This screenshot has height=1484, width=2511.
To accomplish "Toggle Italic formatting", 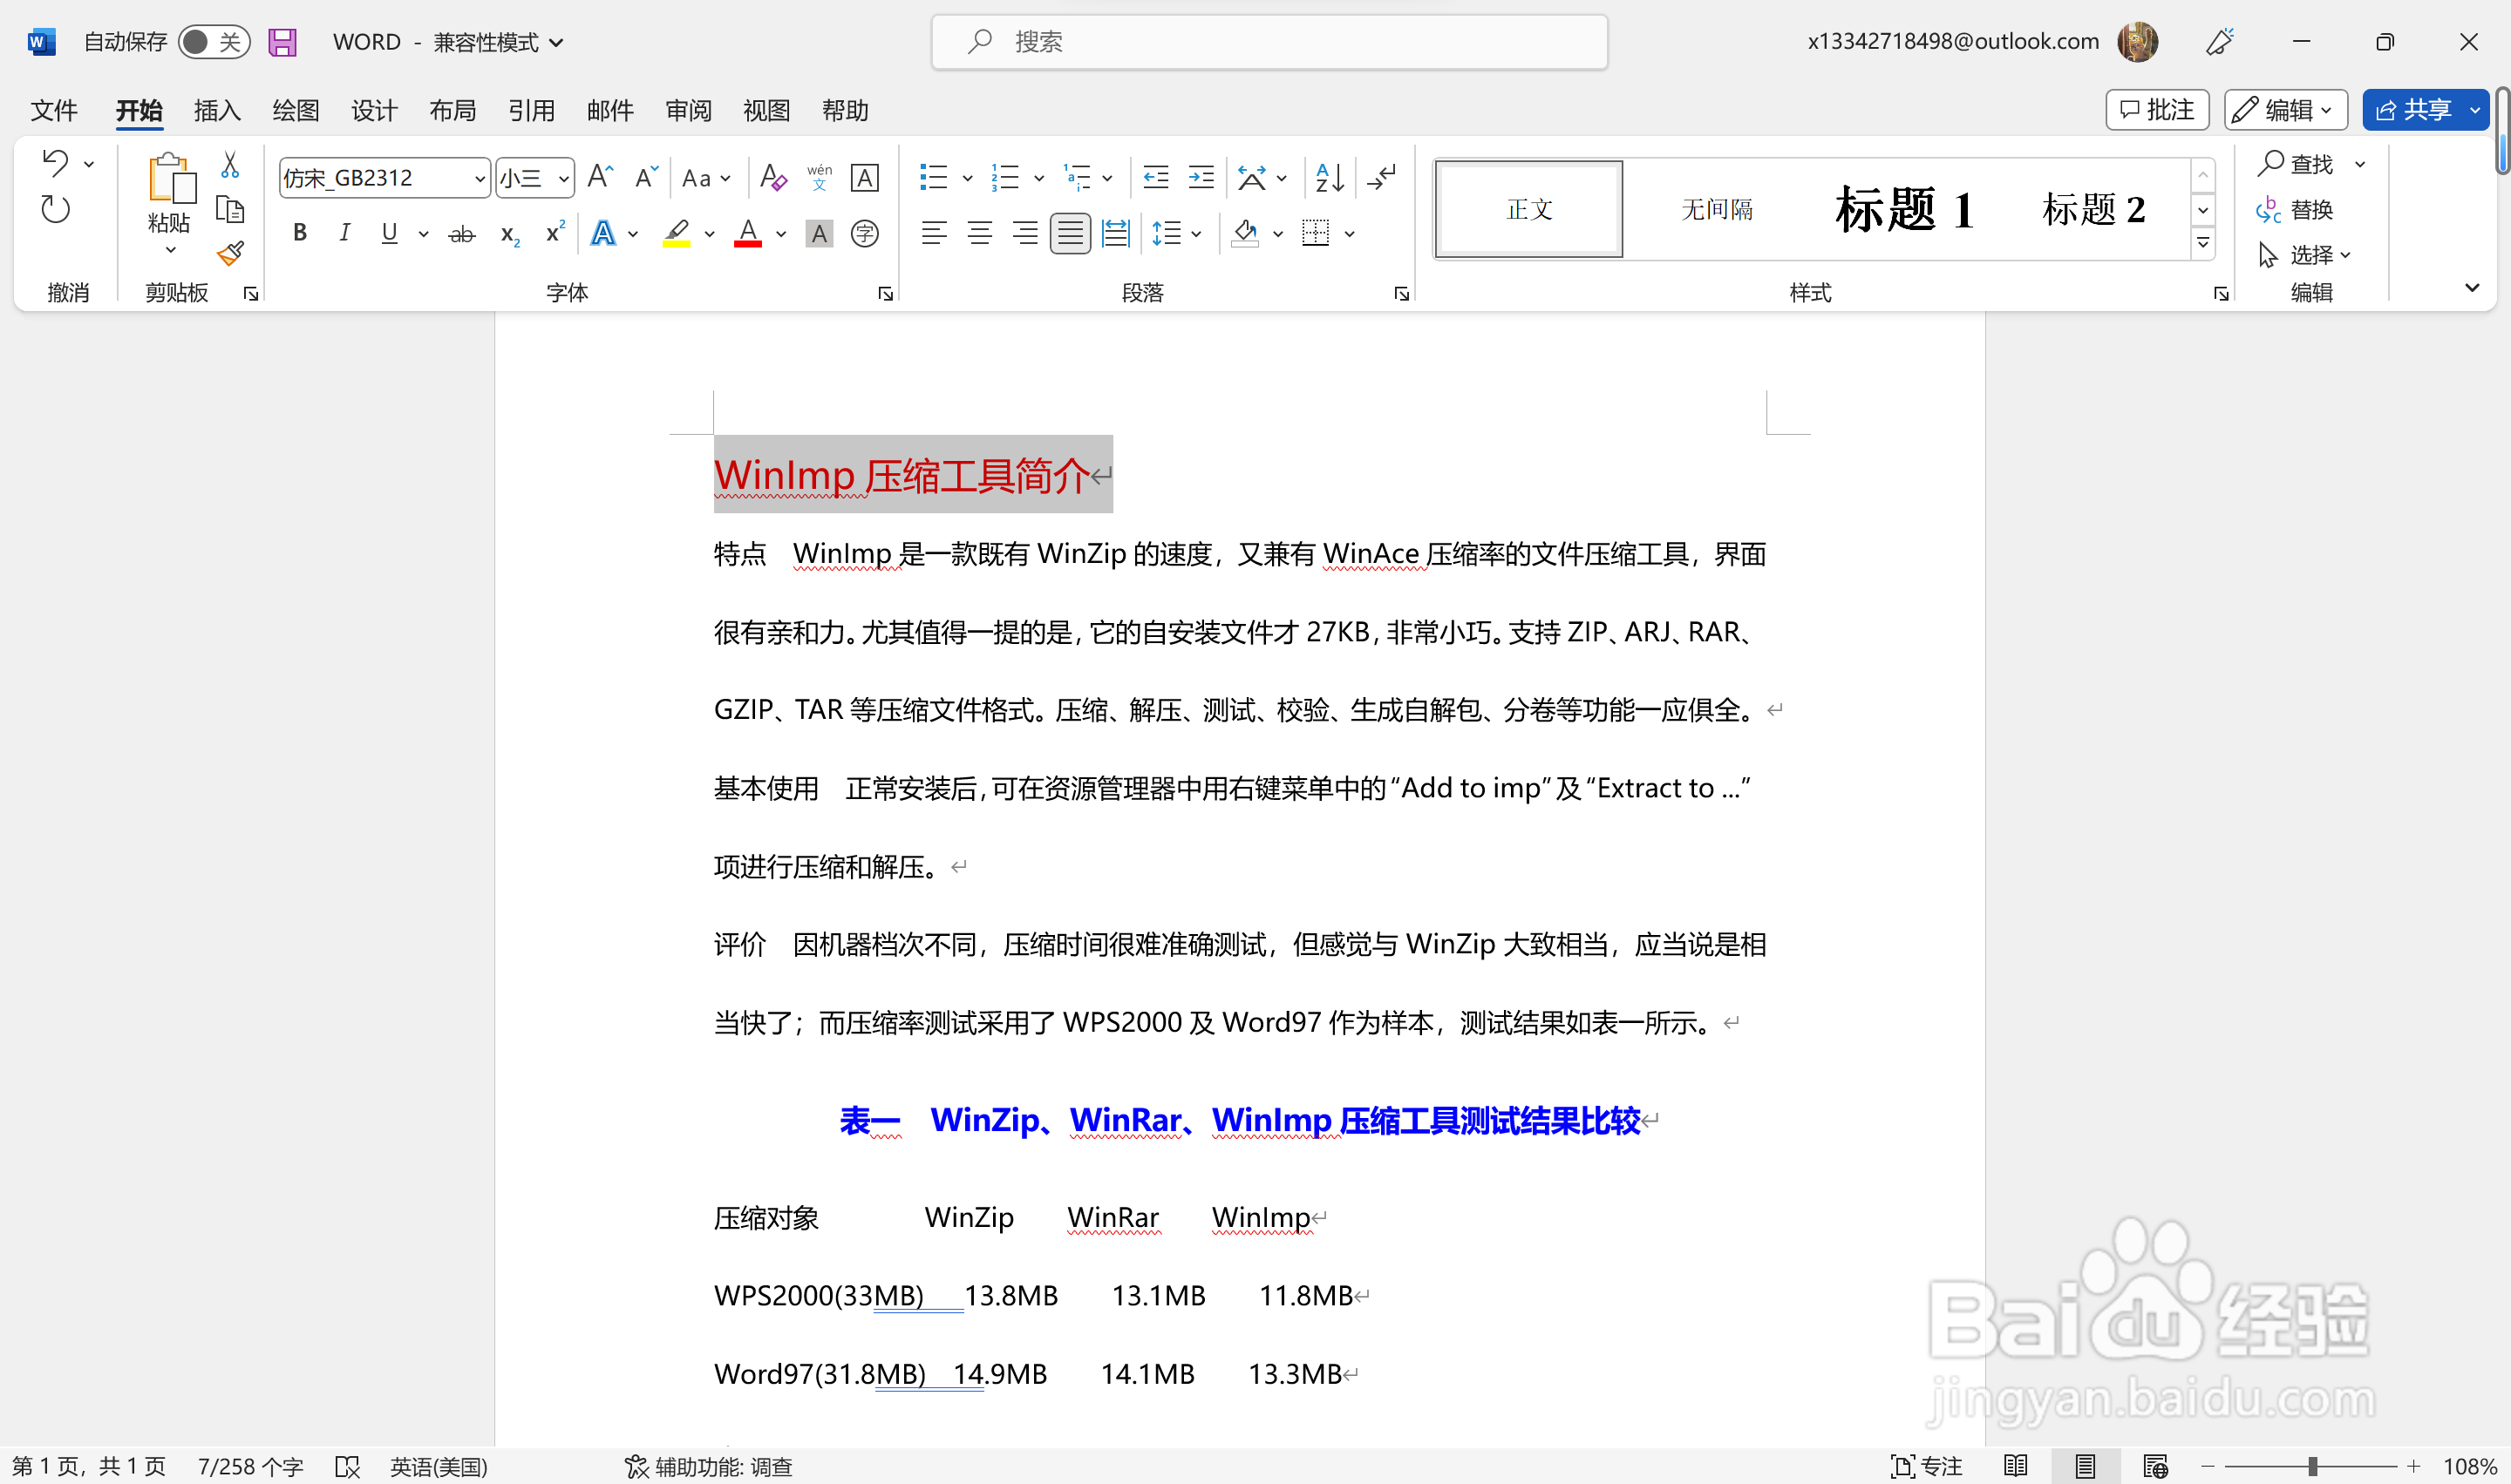I will (x=344, y=234).
